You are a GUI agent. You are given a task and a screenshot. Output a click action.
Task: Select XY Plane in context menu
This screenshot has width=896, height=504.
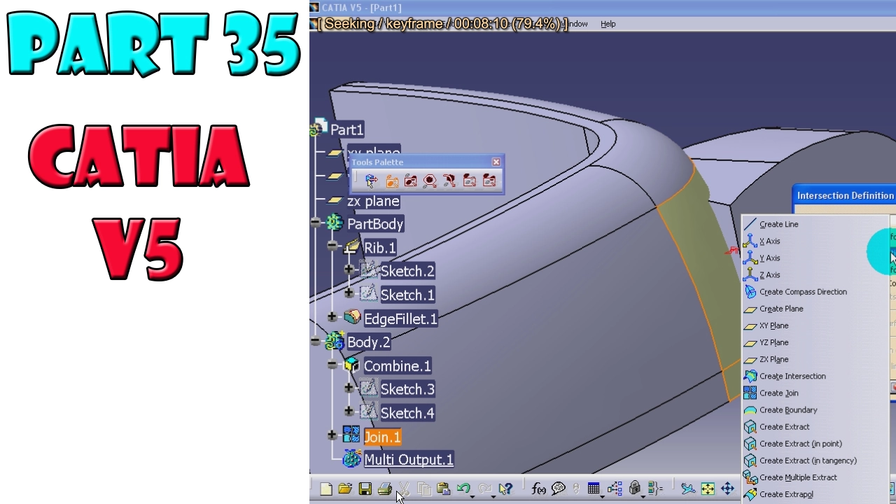(x=773, y=325)
